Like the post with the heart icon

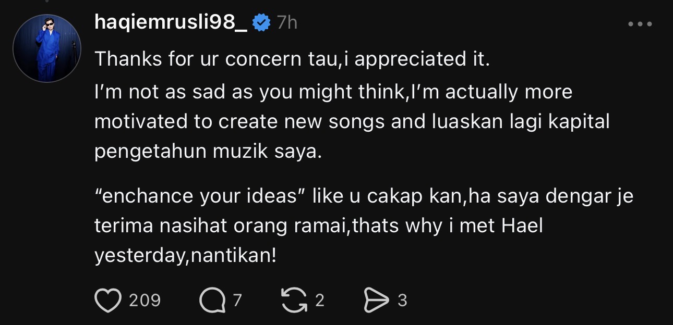[107, 300]
